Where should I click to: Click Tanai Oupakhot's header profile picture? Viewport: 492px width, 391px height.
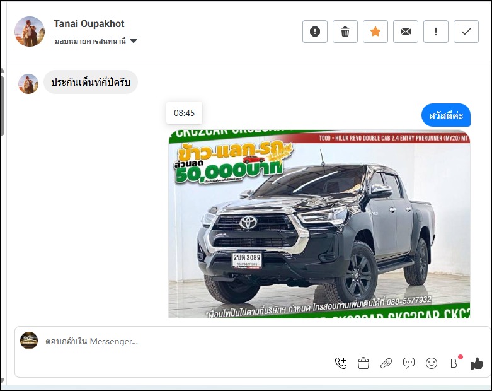(30, 32)
